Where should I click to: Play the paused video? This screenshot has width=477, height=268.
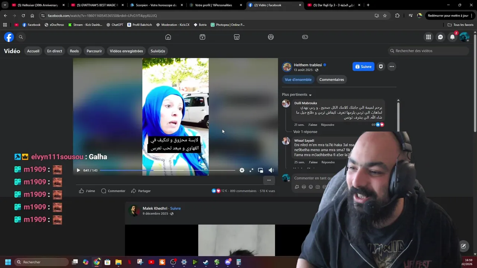(78, 170)
